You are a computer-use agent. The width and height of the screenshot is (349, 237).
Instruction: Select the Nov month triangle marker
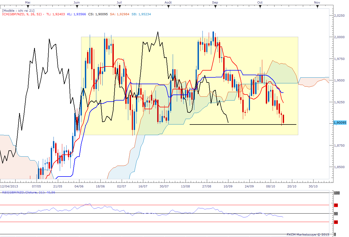pos(317,6)
